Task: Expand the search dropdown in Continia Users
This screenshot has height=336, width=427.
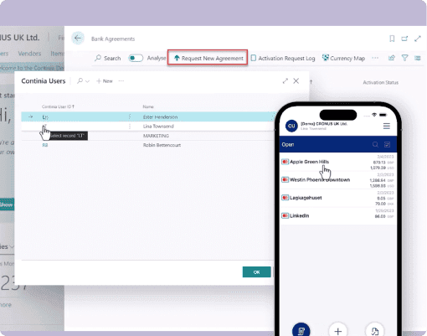Action: point(83,81)
